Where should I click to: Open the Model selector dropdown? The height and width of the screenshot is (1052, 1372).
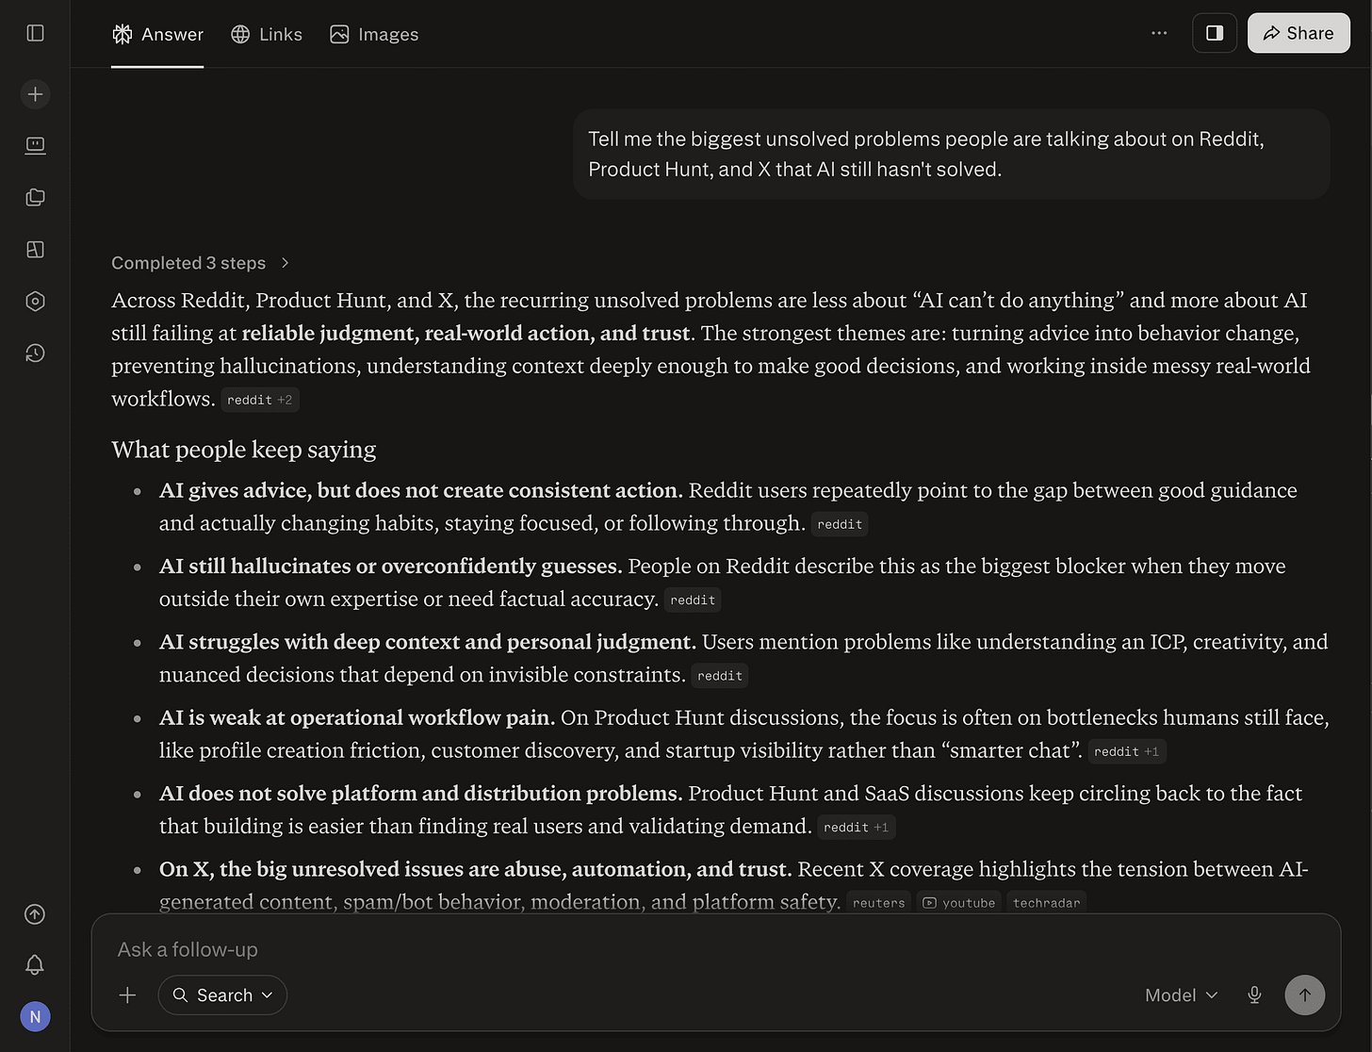[1182, 994]
